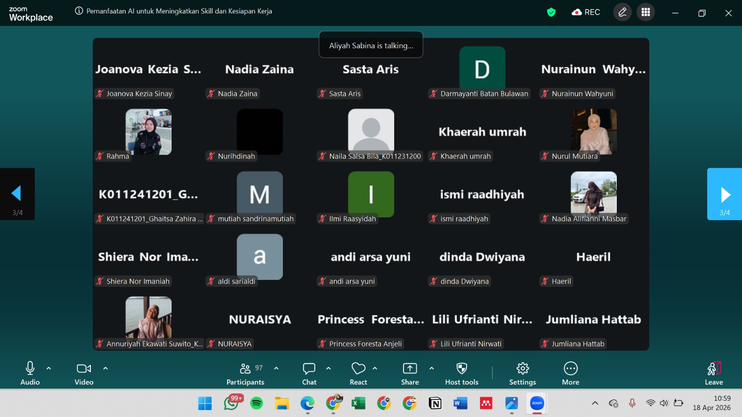
Task: Toggle camera with Video button
Action: pyautogui.click(x=84, y=373)
